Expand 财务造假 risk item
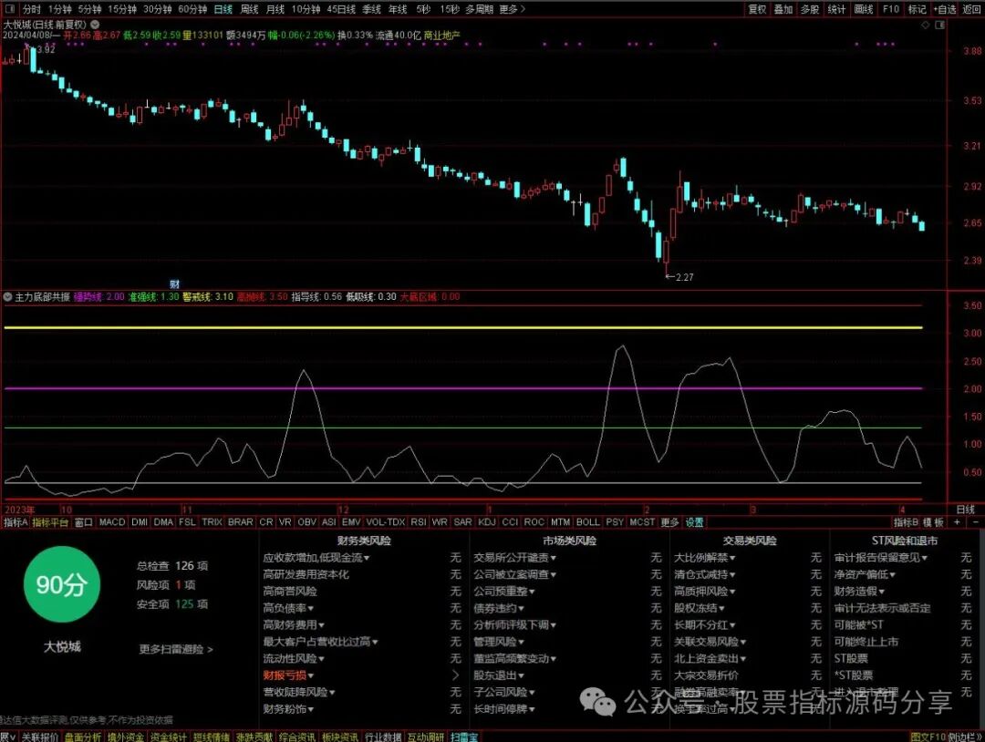Image resolution: width=985 pixels, height=742 pixels. [x=859, y=591]
